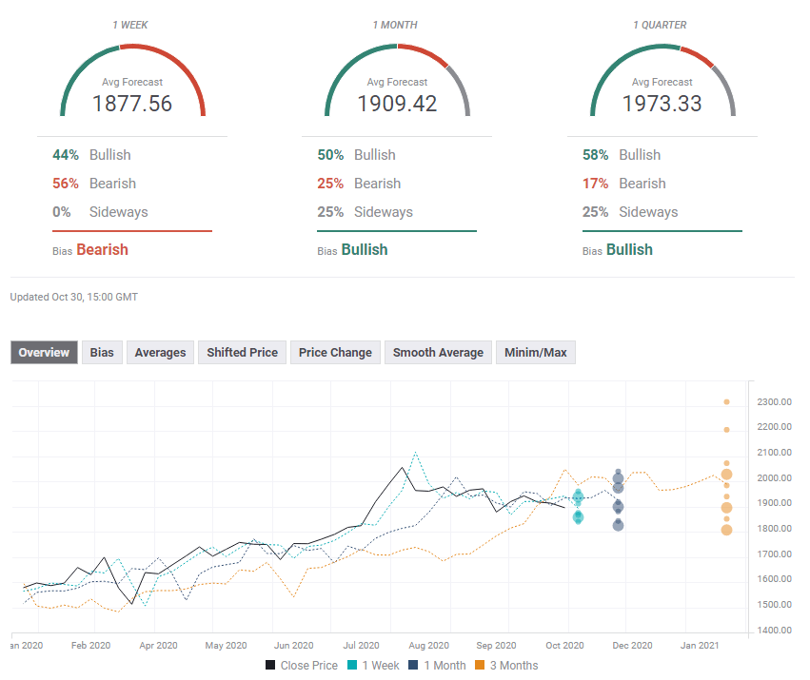Click the 1 Week forecast gauge
The height and width of the screenshot is (680, 810).
click(132, 81)
